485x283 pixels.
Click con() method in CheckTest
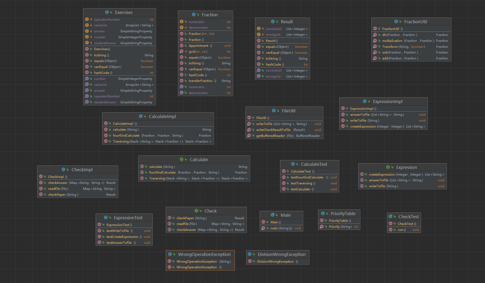coord(404,230)
